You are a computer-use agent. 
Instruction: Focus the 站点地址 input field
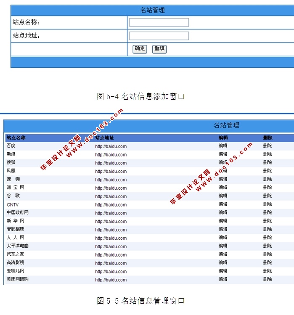[159, 36]
